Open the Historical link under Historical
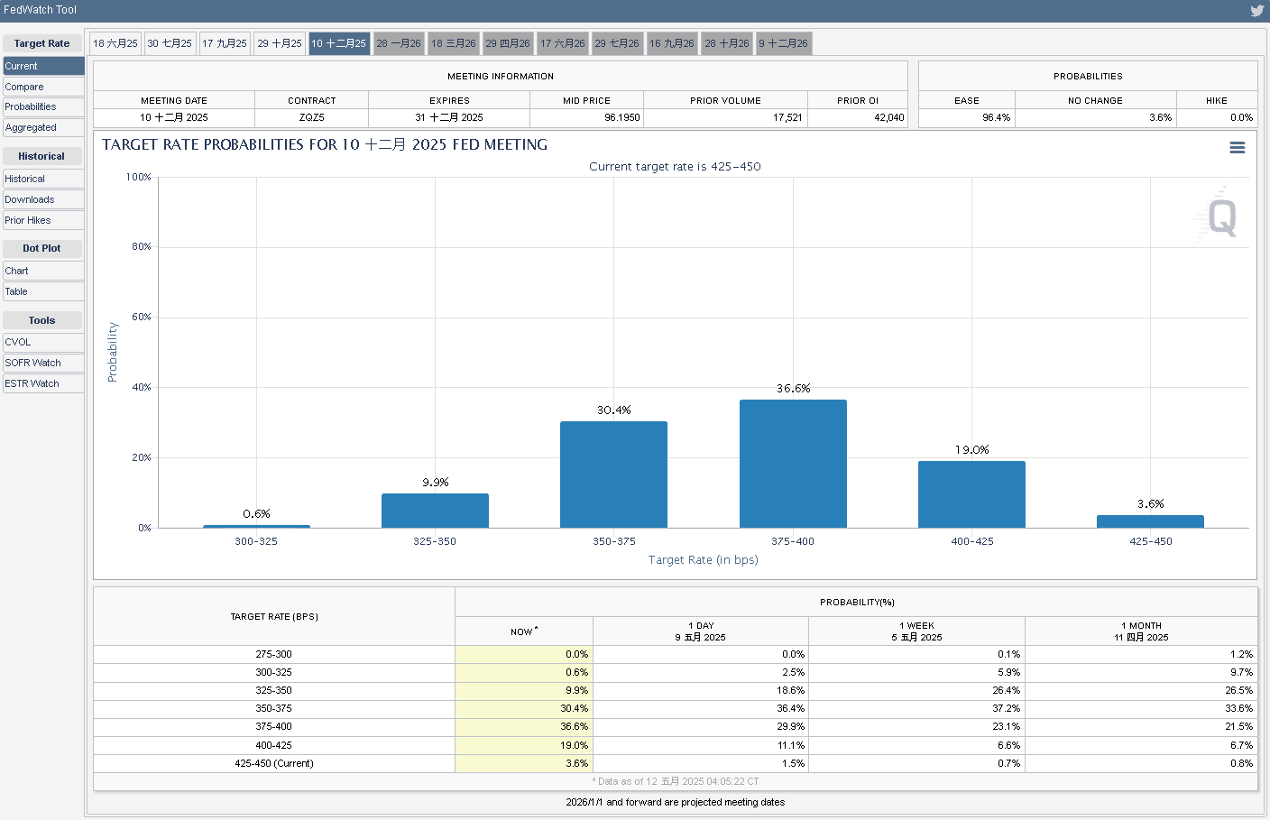1270x820 pixels. coord(25,179)
